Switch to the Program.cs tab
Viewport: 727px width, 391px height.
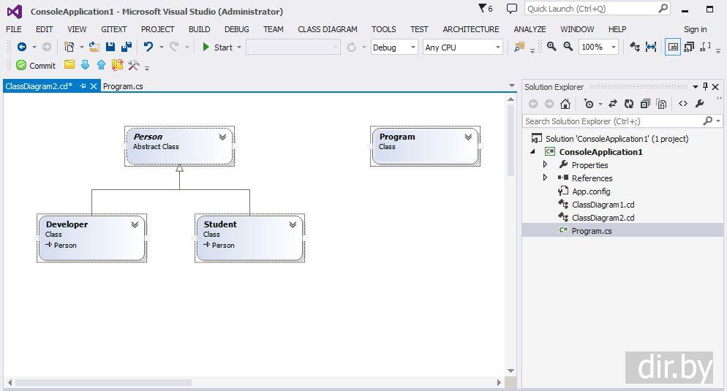123,86
